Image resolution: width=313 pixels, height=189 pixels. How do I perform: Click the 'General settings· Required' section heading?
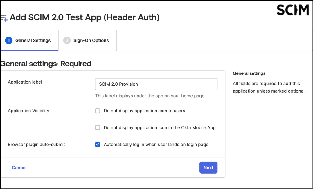(x=46, y=64)
